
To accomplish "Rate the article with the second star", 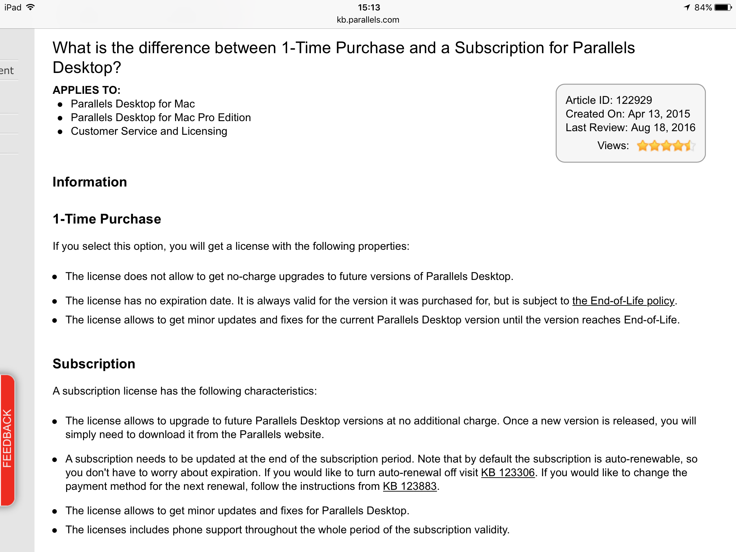I will point(654,146).
